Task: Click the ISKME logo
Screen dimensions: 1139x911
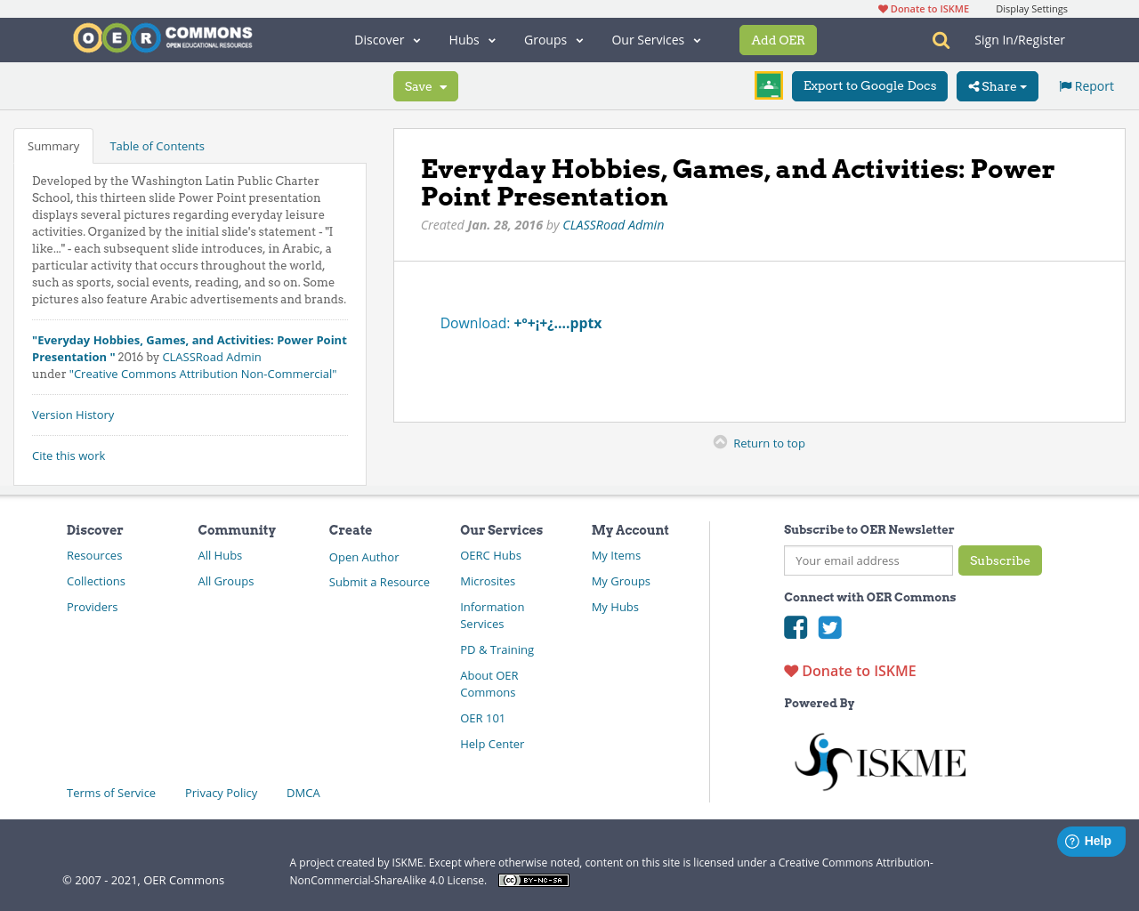Action: (880, 762)
